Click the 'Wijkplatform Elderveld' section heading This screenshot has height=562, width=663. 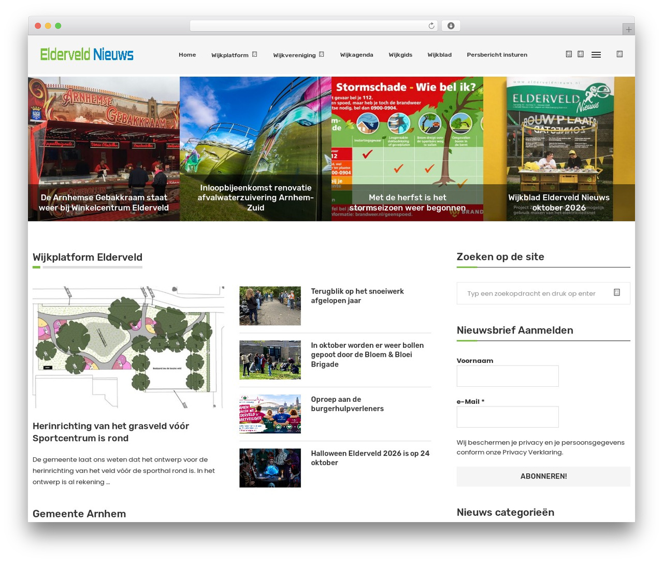88,257
